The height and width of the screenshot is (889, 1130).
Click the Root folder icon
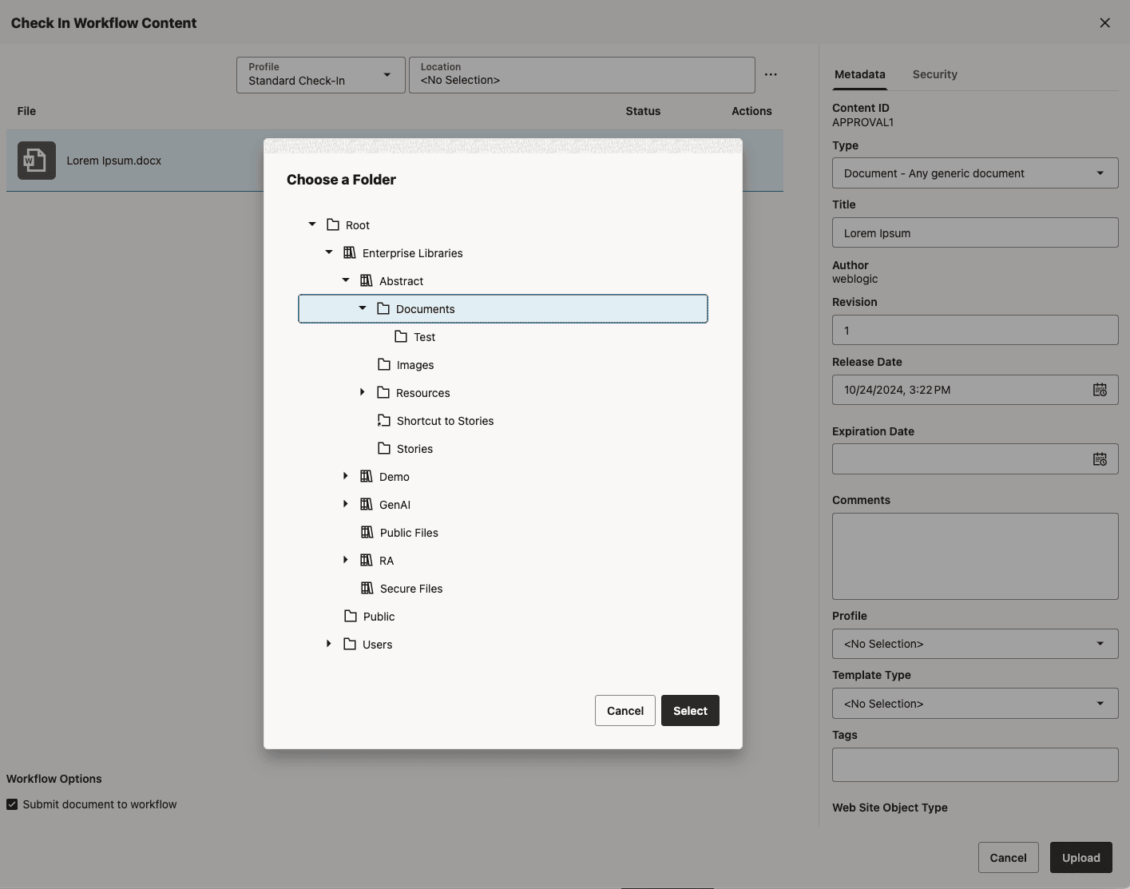click(333, 224)
